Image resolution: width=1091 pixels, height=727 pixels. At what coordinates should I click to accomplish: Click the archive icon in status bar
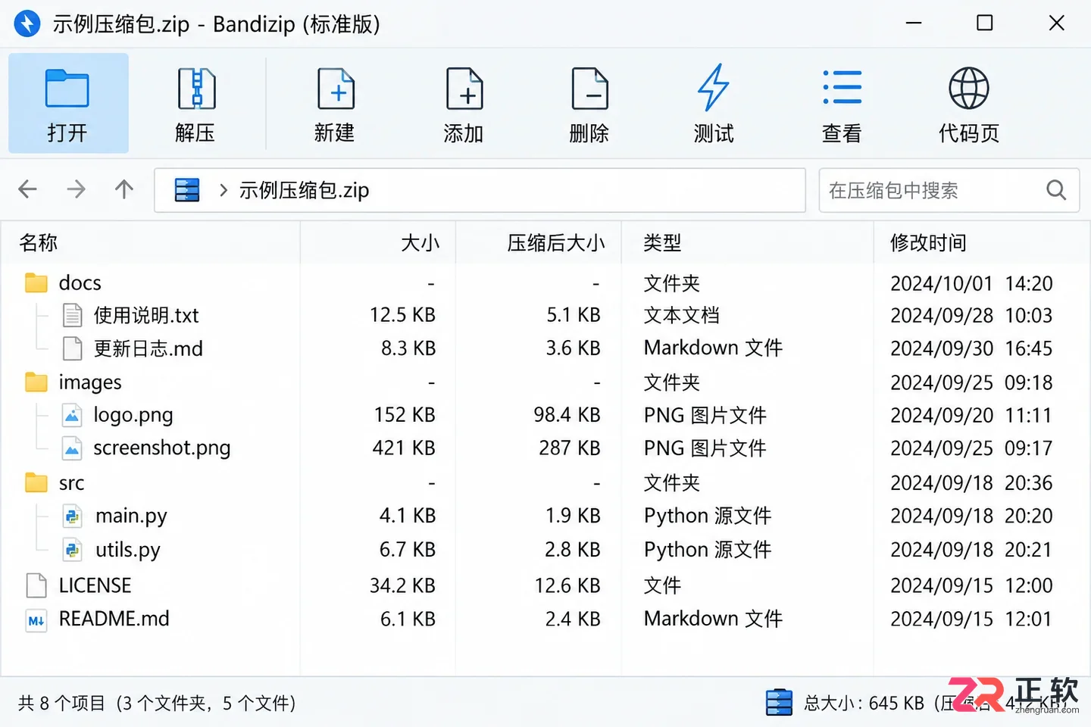pos(779,703)
